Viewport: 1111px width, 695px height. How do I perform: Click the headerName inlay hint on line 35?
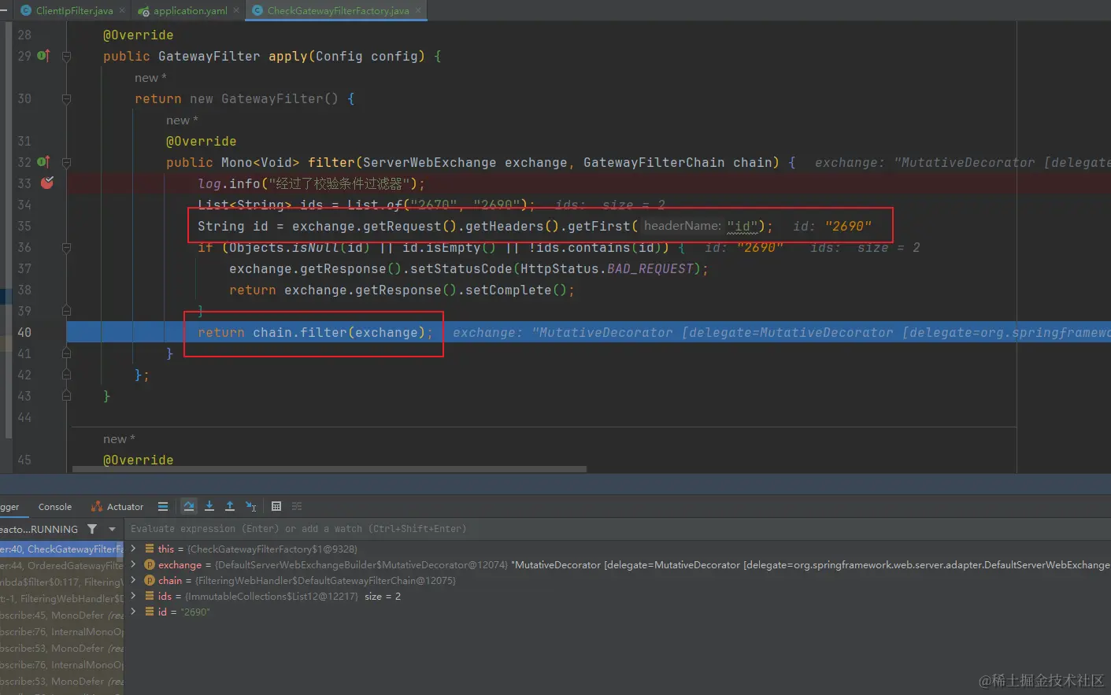click(x=682, y=226)
